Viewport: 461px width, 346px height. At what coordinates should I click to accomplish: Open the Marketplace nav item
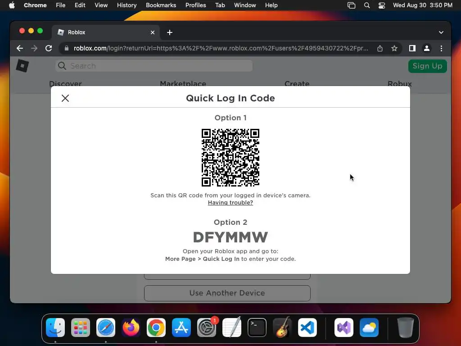tap(183, 83)
